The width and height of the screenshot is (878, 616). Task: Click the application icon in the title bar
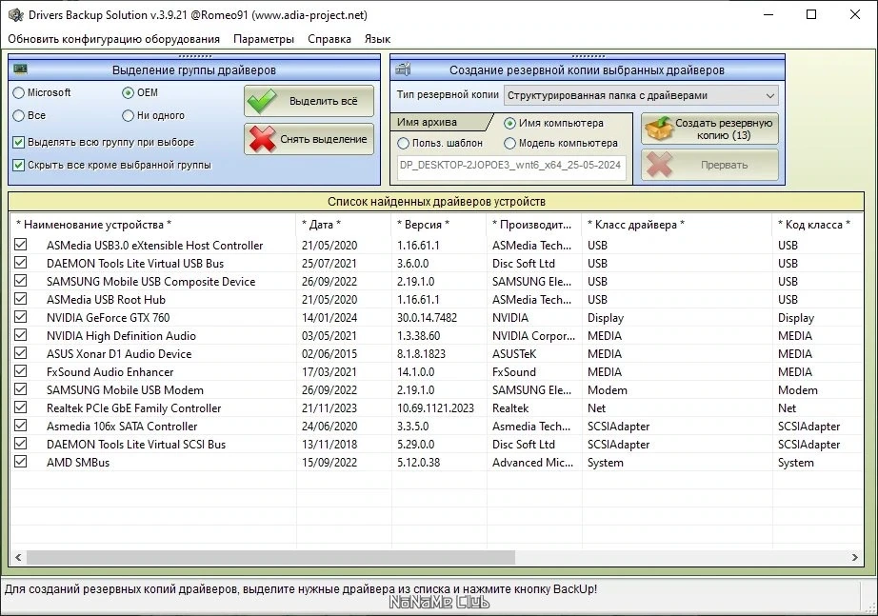pos(15,15)
